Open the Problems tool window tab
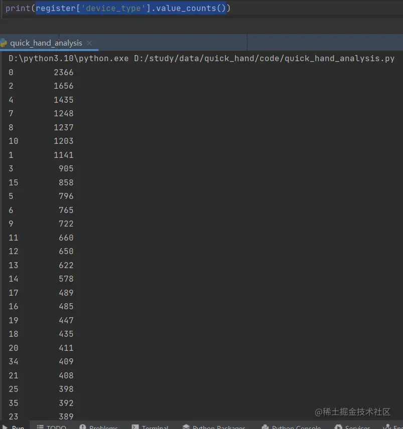403x429 pixels. click(x=99, y=426)
